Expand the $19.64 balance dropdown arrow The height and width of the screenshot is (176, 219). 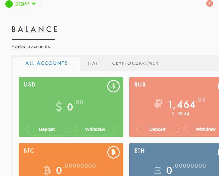[34, 4]
